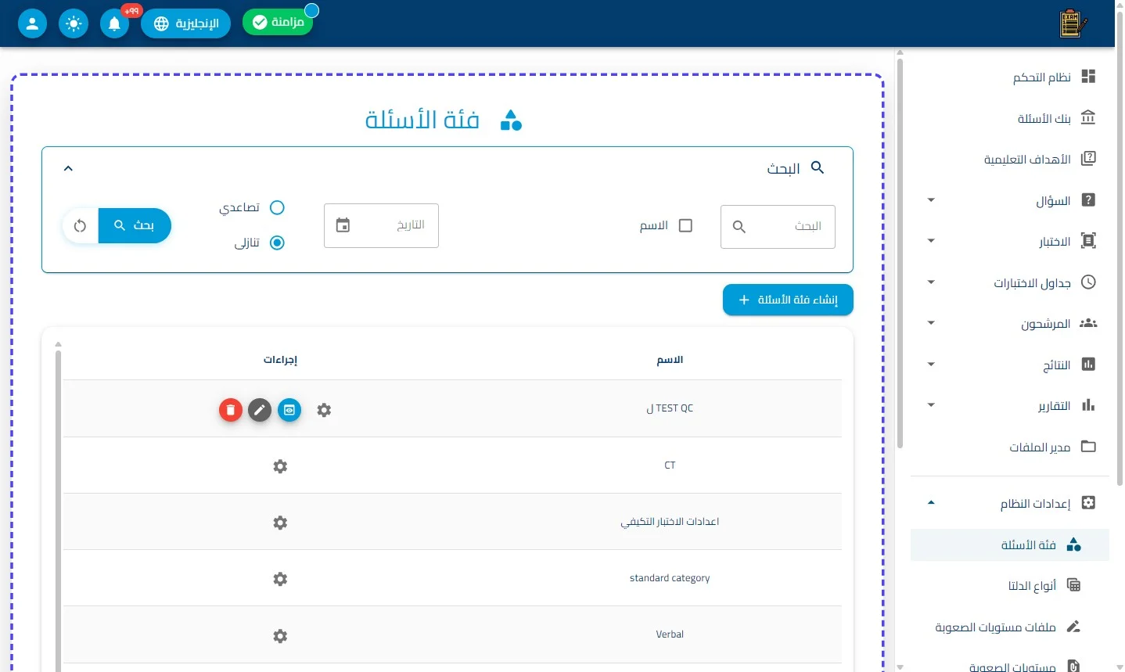Click the إعدادات النظام gear icon
The width and height of the screenshot is (1125, 672).
[x=1088, y=503]
